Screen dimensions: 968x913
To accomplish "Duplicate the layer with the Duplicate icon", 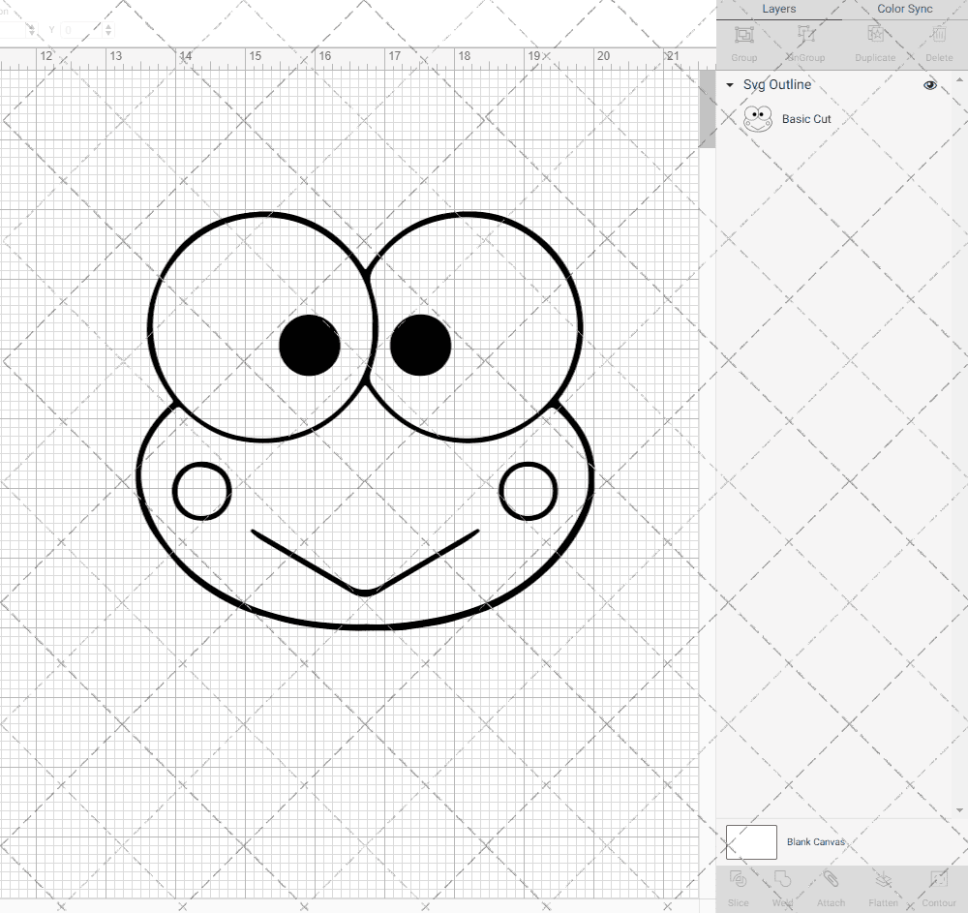I will coord(874,41).
